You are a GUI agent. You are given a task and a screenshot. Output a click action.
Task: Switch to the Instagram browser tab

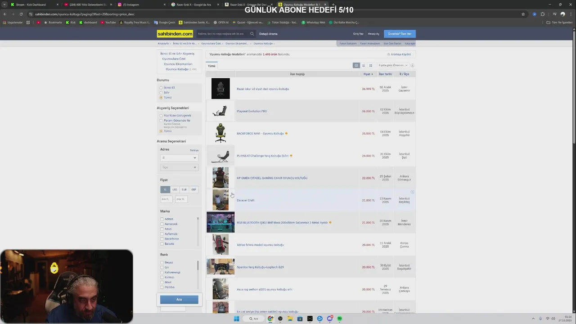pyautogui.click(x=141, y=4)
